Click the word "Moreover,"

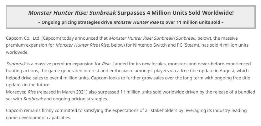click(16, 92)
